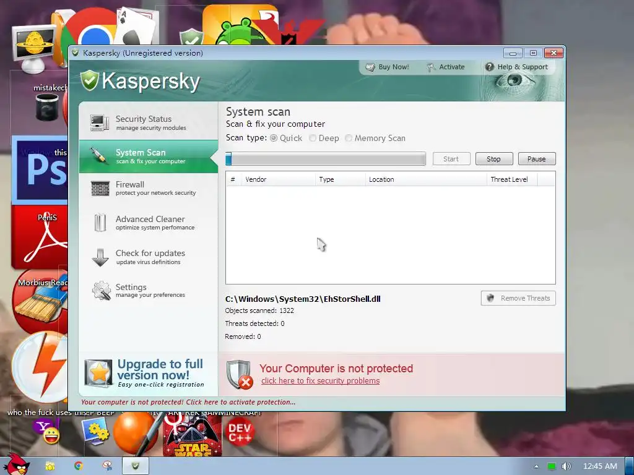This screenshot has width=634, height=475.
Task: Click the Help & Support question icon
Action: tap(489, 67)
